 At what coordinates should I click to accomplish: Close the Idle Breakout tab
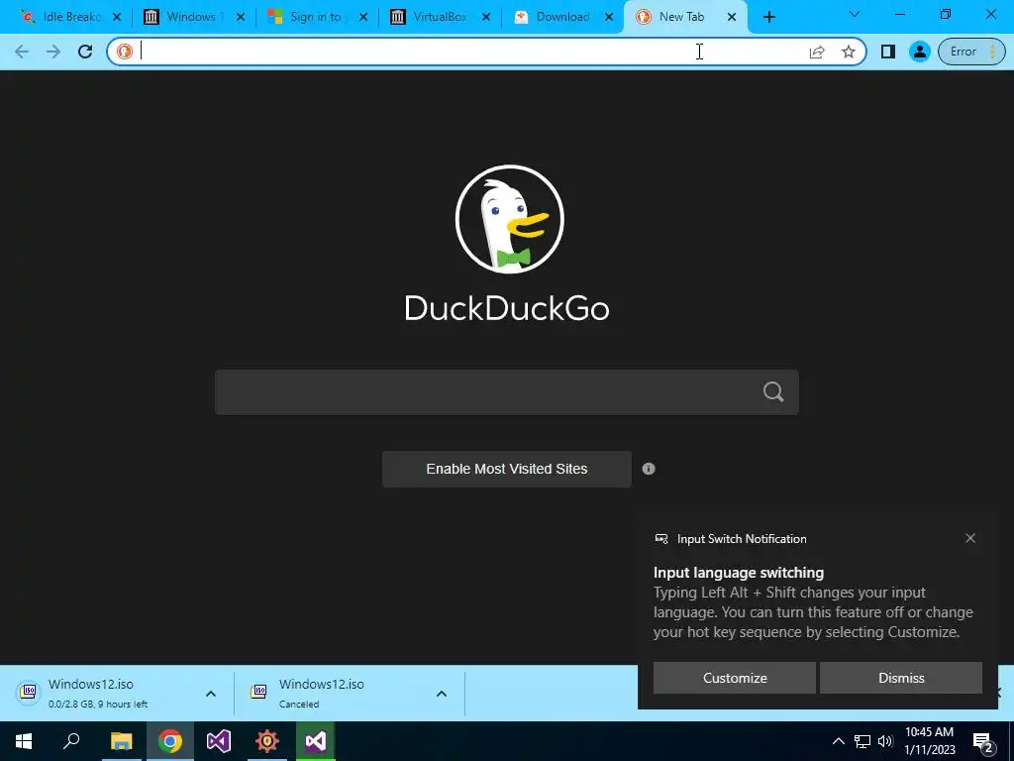(117, 18)
